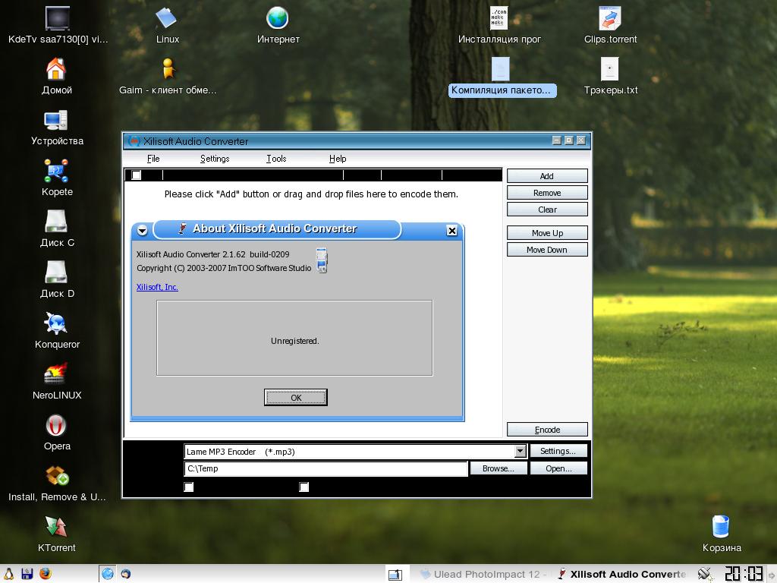The width and height of the screenshot is (777, 583).
Task: Click the plug tray icon near the clock
Action: tap(704, 574)
